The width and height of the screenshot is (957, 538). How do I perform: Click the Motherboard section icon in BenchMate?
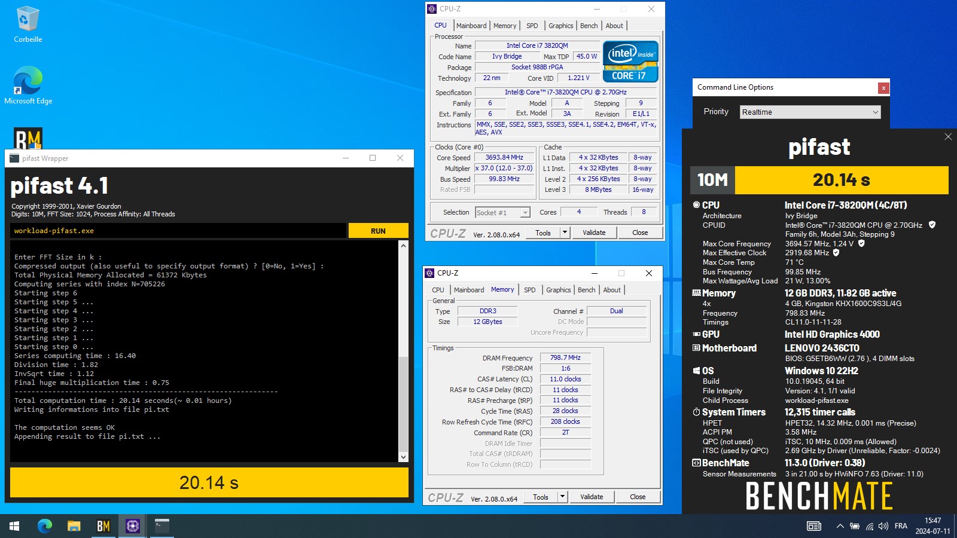tap(696, 348)
